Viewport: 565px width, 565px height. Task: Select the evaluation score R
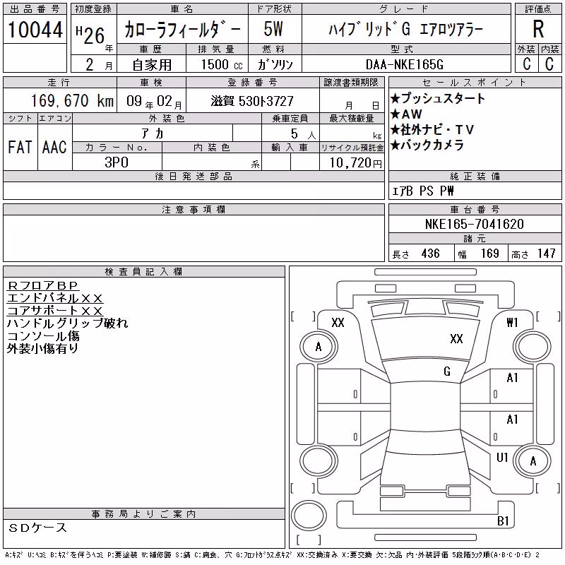pyautogui.click(x=538, y=29)
